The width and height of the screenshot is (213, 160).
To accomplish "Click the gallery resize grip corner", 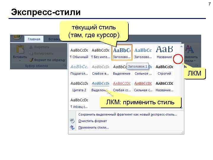I will [x=182, y=132].
